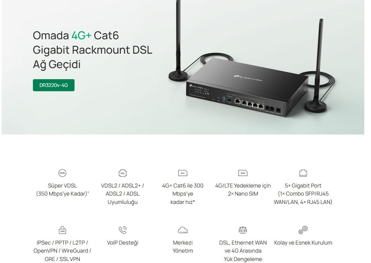The height and width of the screenshot is (263, 371).
Task: Click the VPN padlock icon
Action: pyautogui.click(x=62, y=230)
